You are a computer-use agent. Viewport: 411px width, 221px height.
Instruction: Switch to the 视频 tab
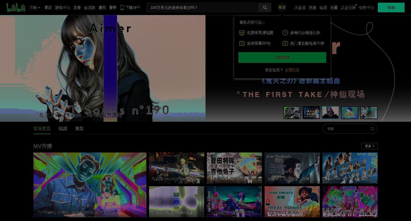coord(63,129)
